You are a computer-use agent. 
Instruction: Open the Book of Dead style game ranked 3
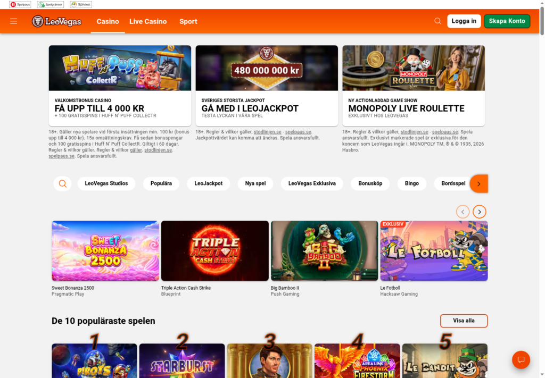[x=270, y=360]
